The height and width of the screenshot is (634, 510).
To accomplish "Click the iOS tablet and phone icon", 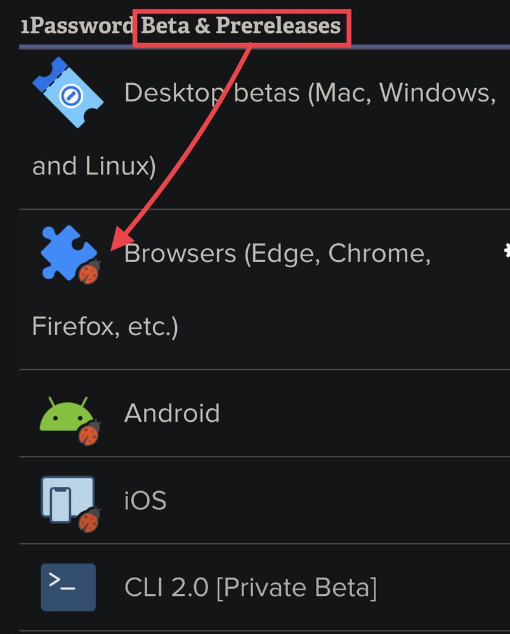I will 68,499.
